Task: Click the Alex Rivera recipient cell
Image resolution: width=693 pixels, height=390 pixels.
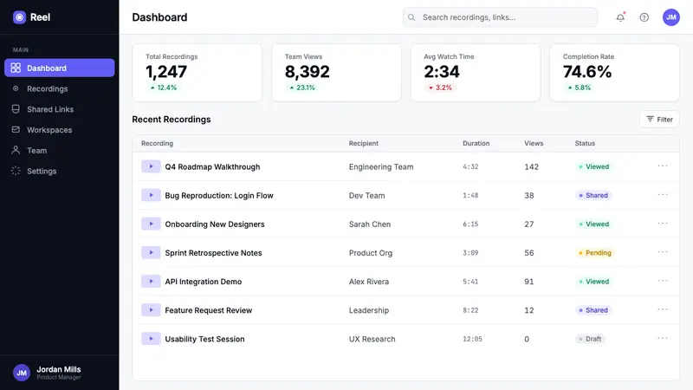Action: click(x=369, y=282)
